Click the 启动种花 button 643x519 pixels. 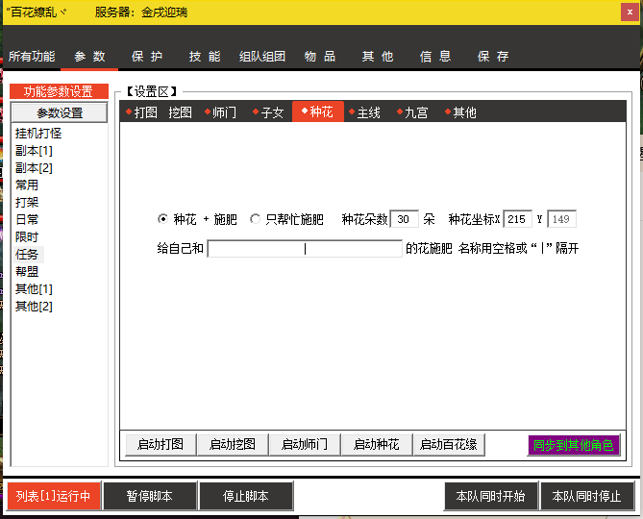click(377, 444)
